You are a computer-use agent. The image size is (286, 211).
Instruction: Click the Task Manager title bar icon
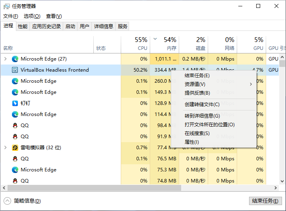pos(7,6)
